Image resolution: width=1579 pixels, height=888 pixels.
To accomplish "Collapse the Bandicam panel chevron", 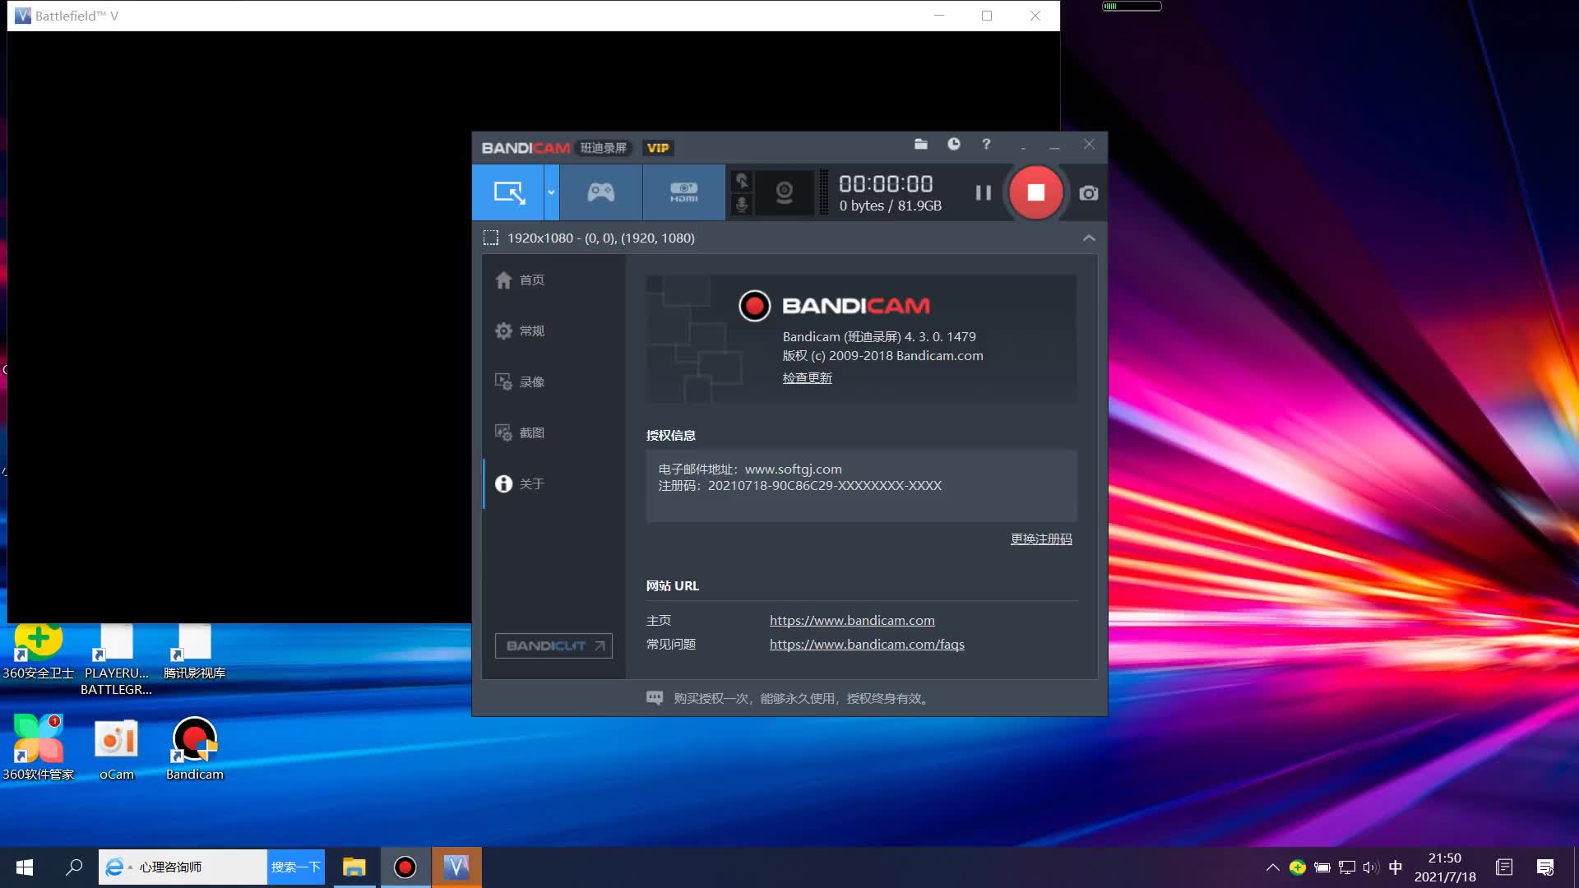I will 1089,238.
